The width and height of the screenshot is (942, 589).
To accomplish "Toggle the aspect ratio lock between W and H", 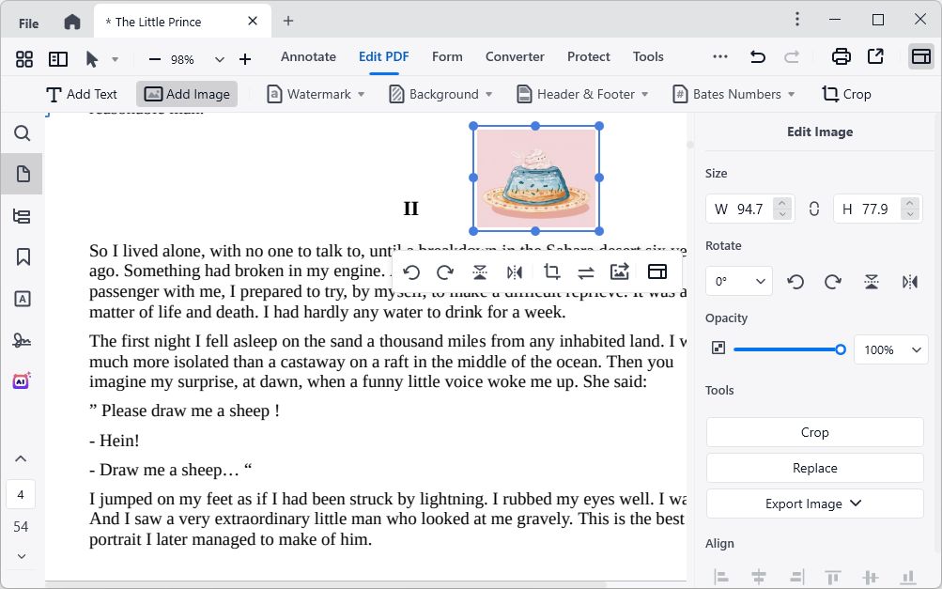I will [813, 209].
